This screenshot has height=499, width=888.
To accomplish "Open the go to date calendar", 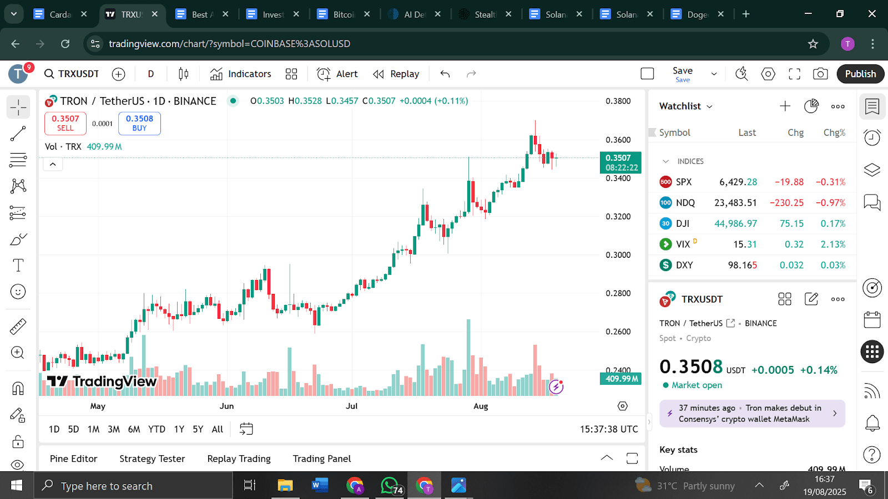I will [246, 429].
